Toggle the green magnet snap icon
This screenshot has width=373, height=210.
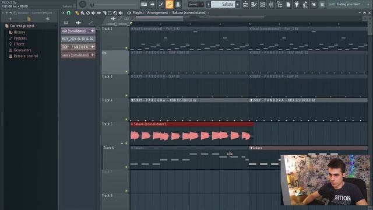pos(69,13)
